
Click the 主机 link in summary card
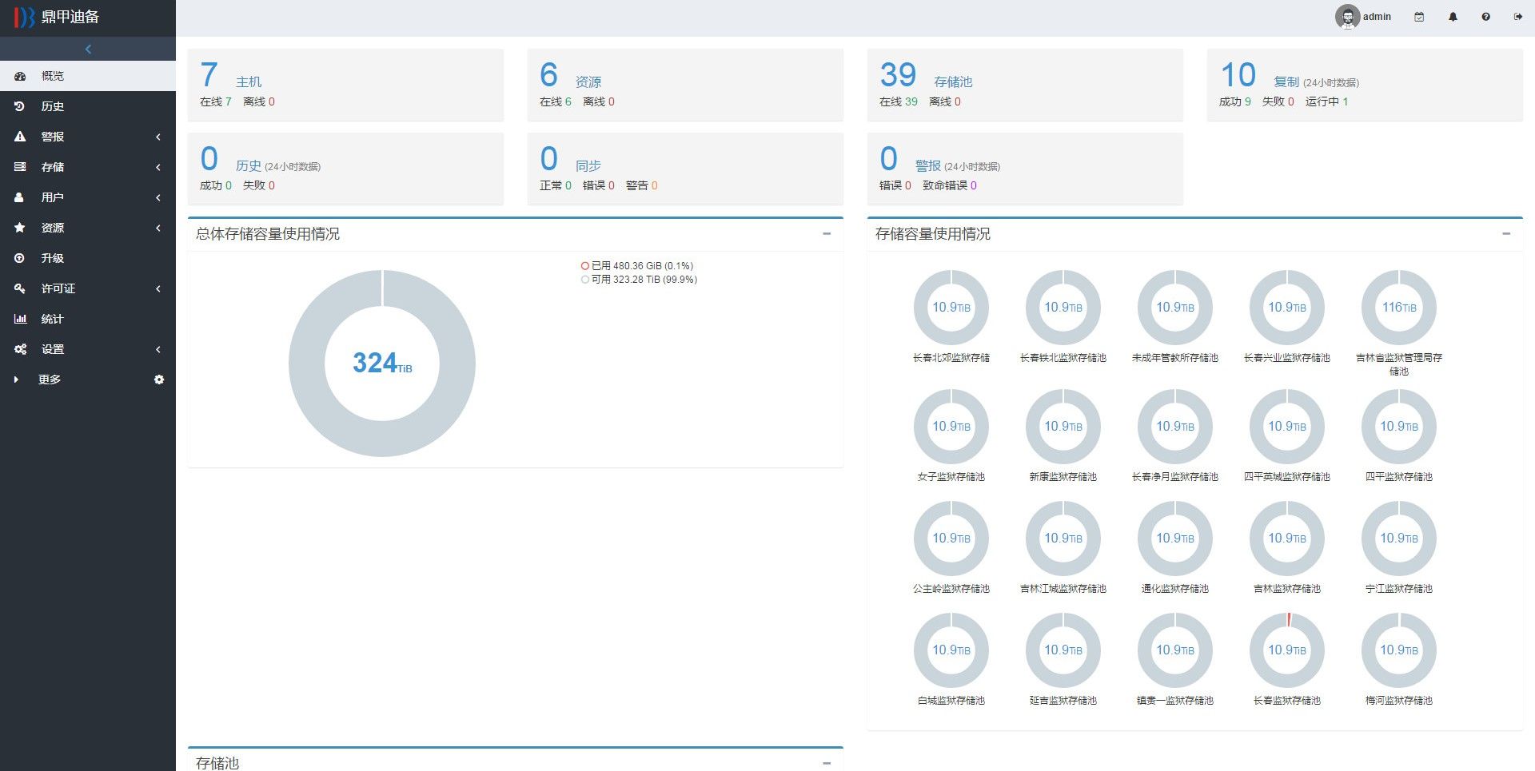[248, 81]
